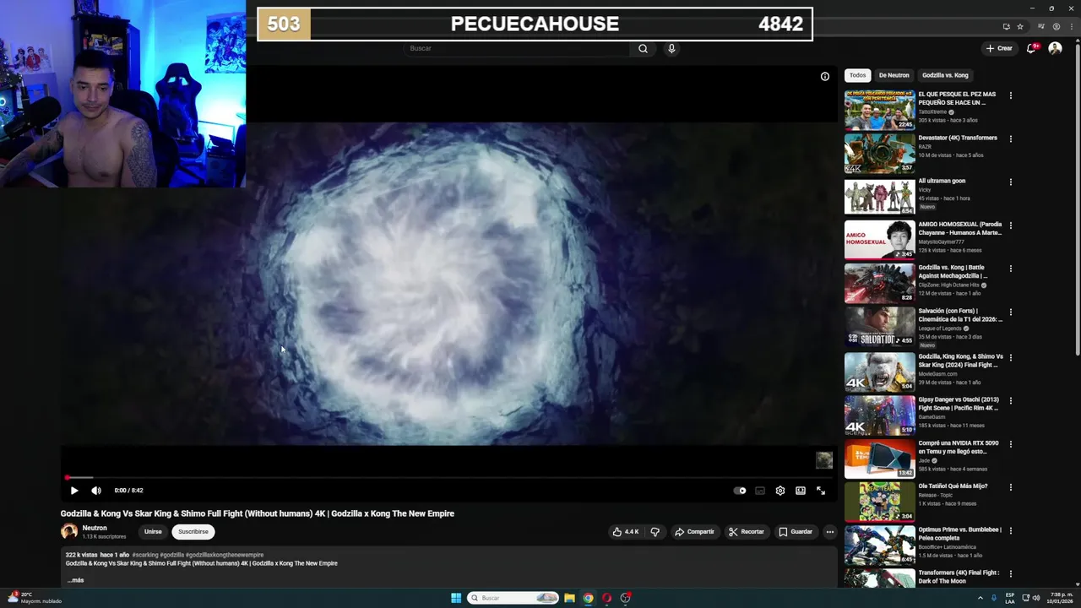Toggle the autoplay switch in player
The image size is (1081, 608).
click(x=740, y=491)
